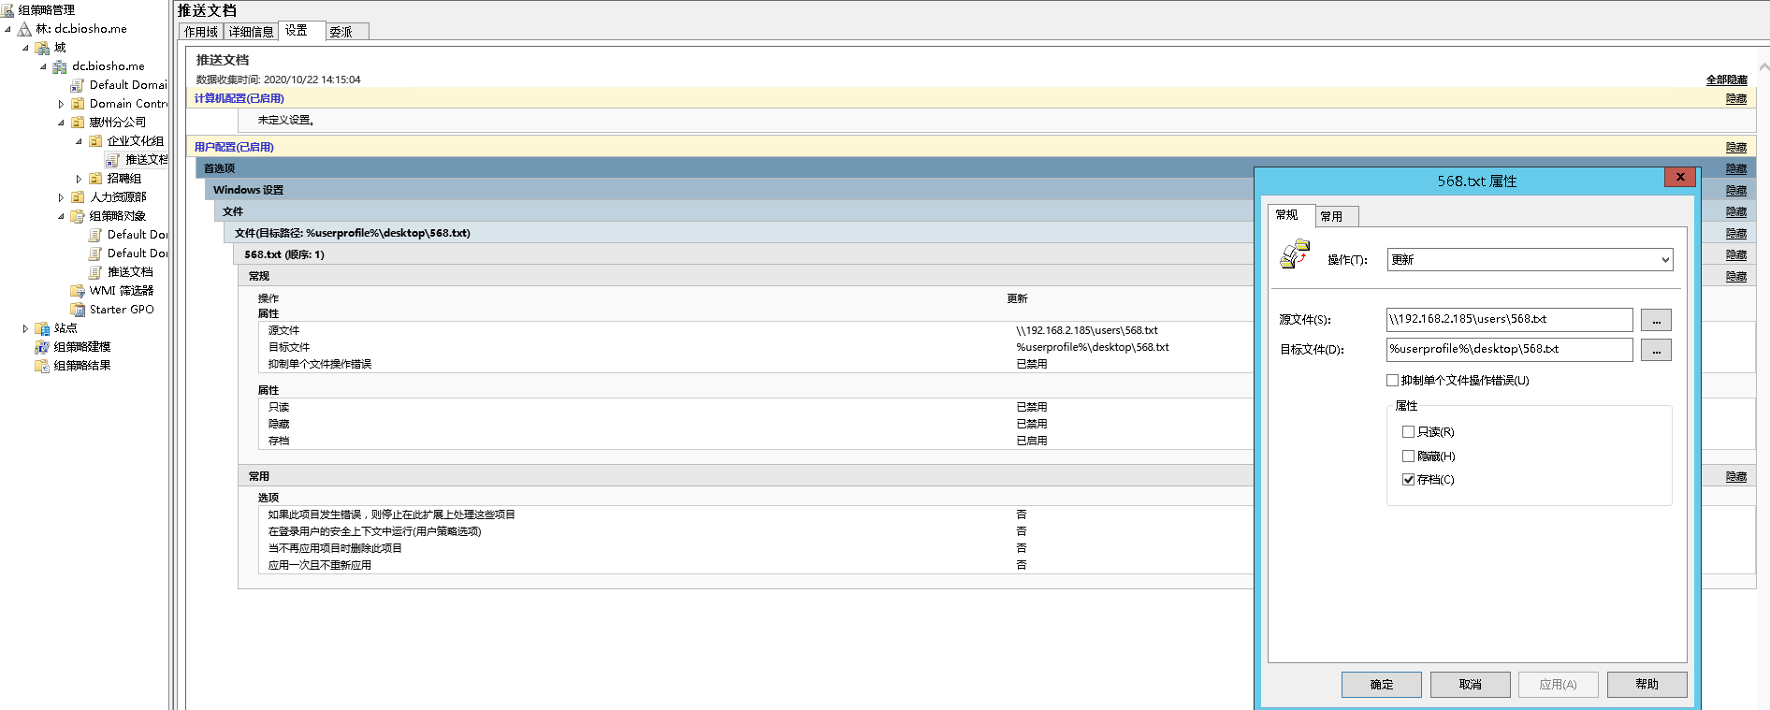Select the Starter GPO icon
The width and height of the screenshot is (1770, 710).
pyautogui.click(x=78, y=310)
